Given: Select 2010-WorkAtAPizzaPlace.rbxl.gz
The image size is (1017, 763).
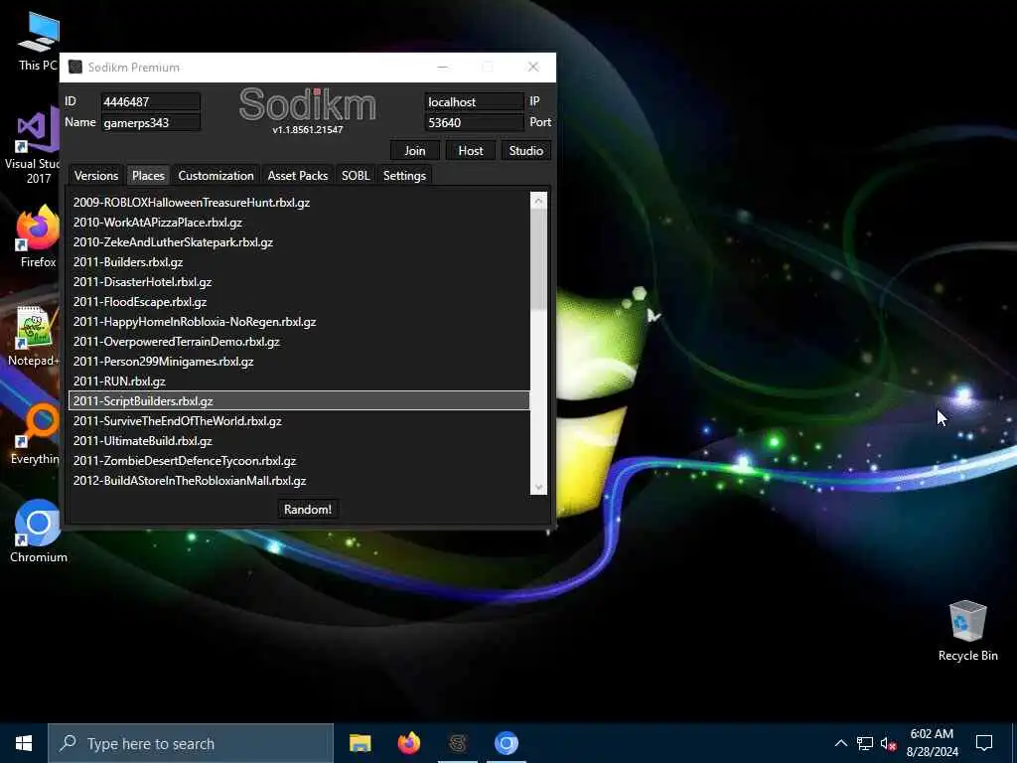Looking at the screenshot, I should (x=299, y=223).
